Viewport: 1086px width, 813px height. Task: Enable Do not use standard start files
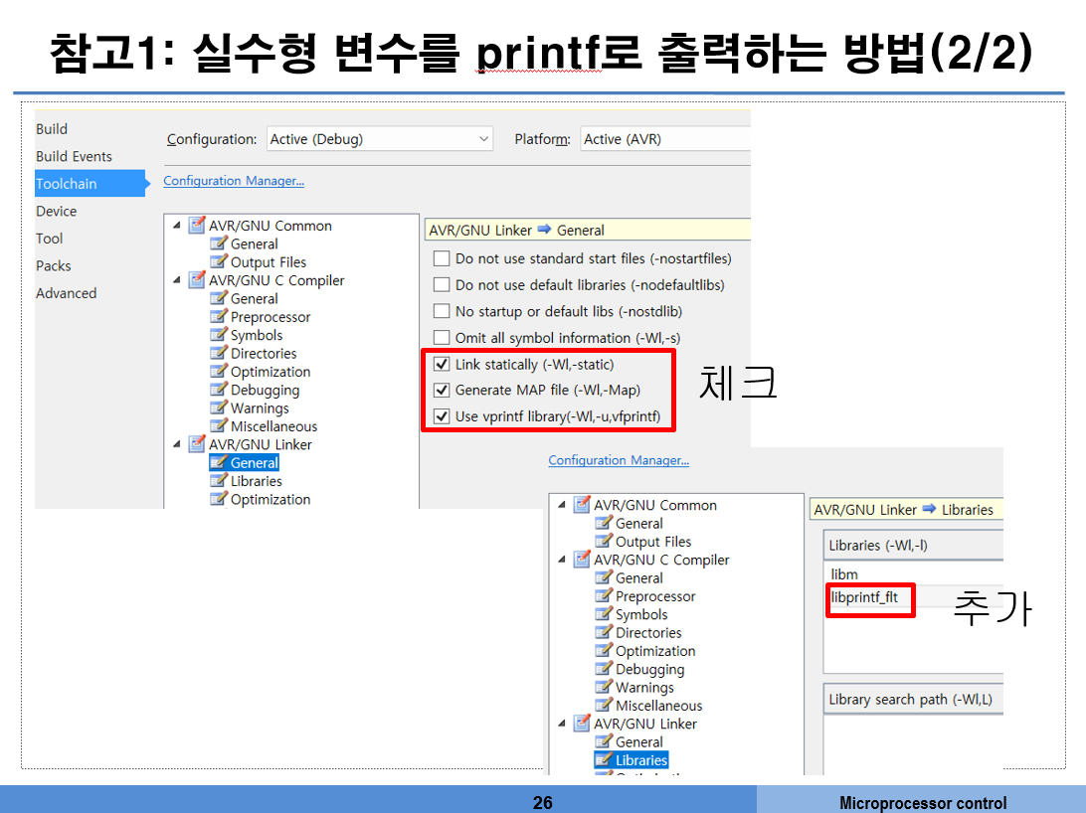coord(442,258)
